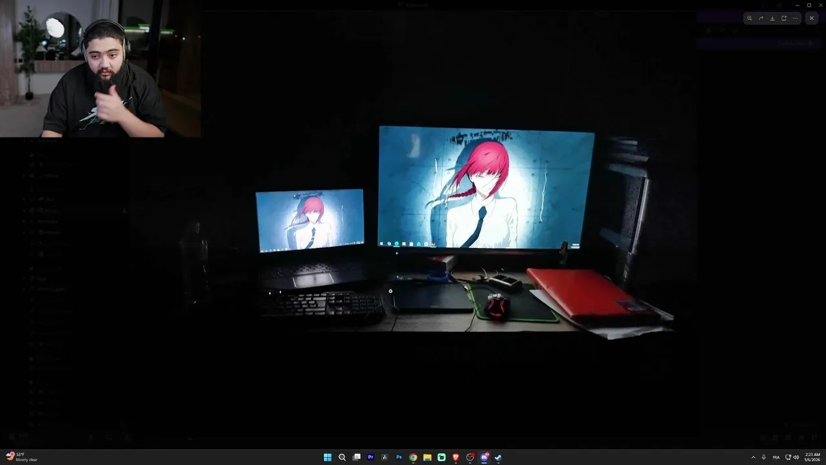Image resolution: width=826 pixels, height=465 pixels.
Task: Open the 2:23 AM clock and calendar
Action: tap(812, 457)
